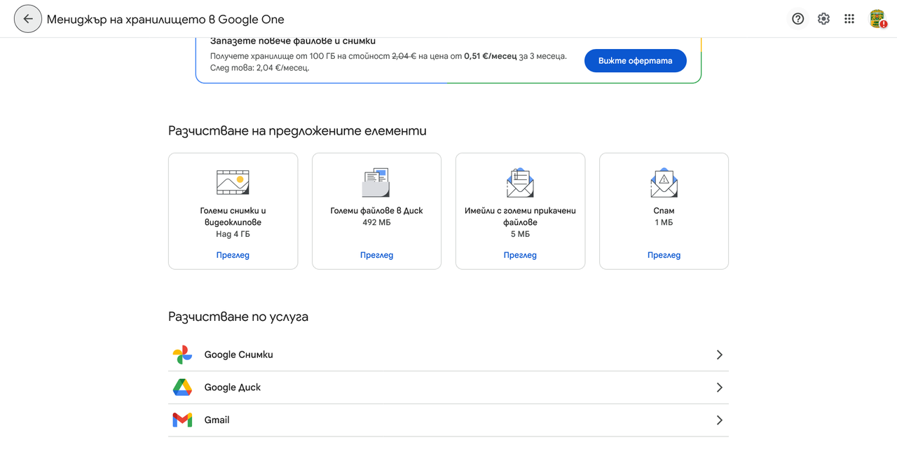Screen dimensions: 897x468
Task: Open Преглед under Имейли с големи прикачени файлове
Action: click(x=520, y=255)
